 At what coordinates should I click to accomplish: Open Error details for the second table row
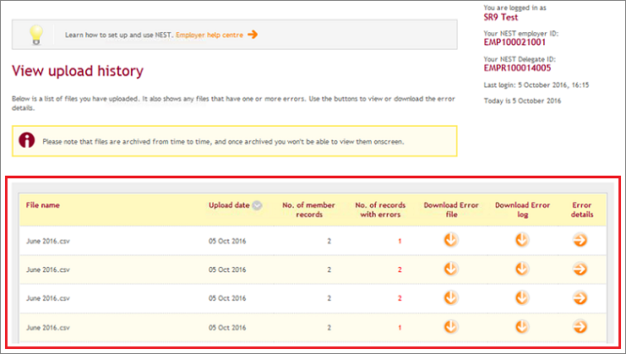pos(580,269)
